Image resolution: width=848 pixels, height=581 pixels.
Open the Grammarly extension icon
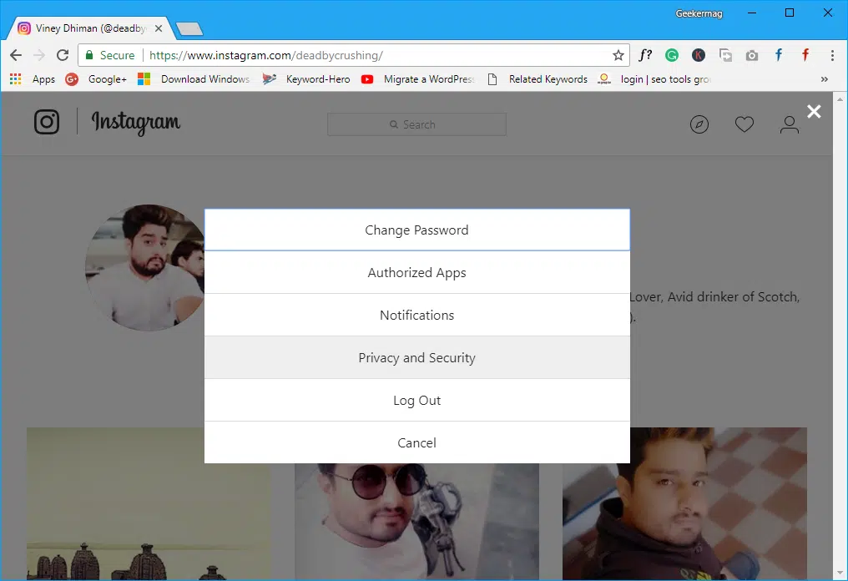click(672, 55)
